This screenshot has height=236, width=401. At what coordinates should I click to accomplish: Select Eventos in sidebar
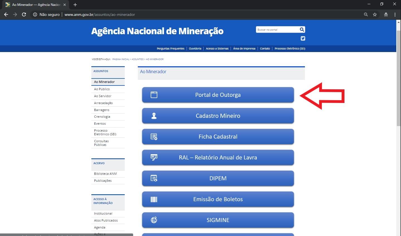(x=108, y=124)
